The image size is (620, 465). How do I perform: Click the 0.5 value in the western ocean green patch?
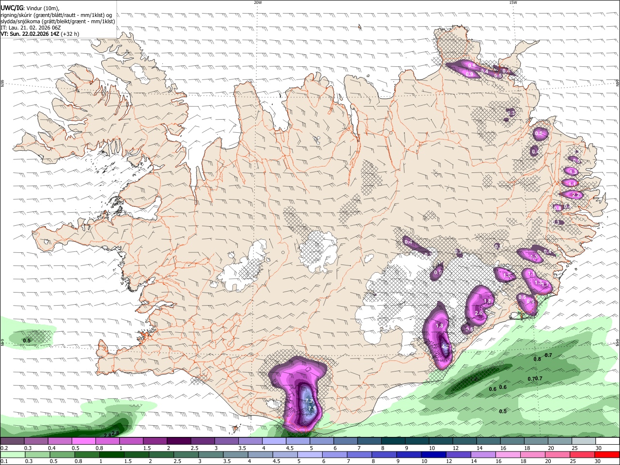[x=27, y=341]
